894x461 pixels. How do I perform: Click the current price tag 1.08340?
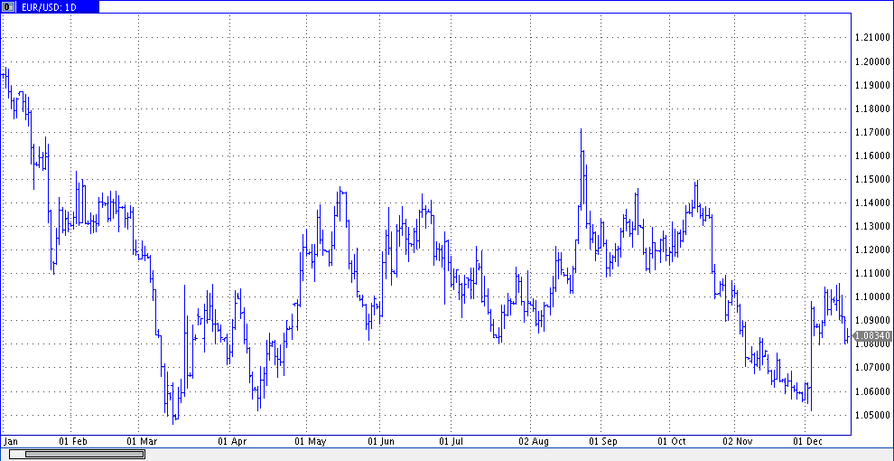[873, 336]
